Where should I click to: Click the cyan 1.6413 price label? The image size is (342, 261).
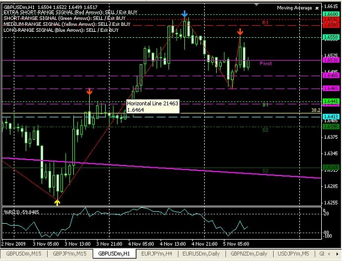331,116
